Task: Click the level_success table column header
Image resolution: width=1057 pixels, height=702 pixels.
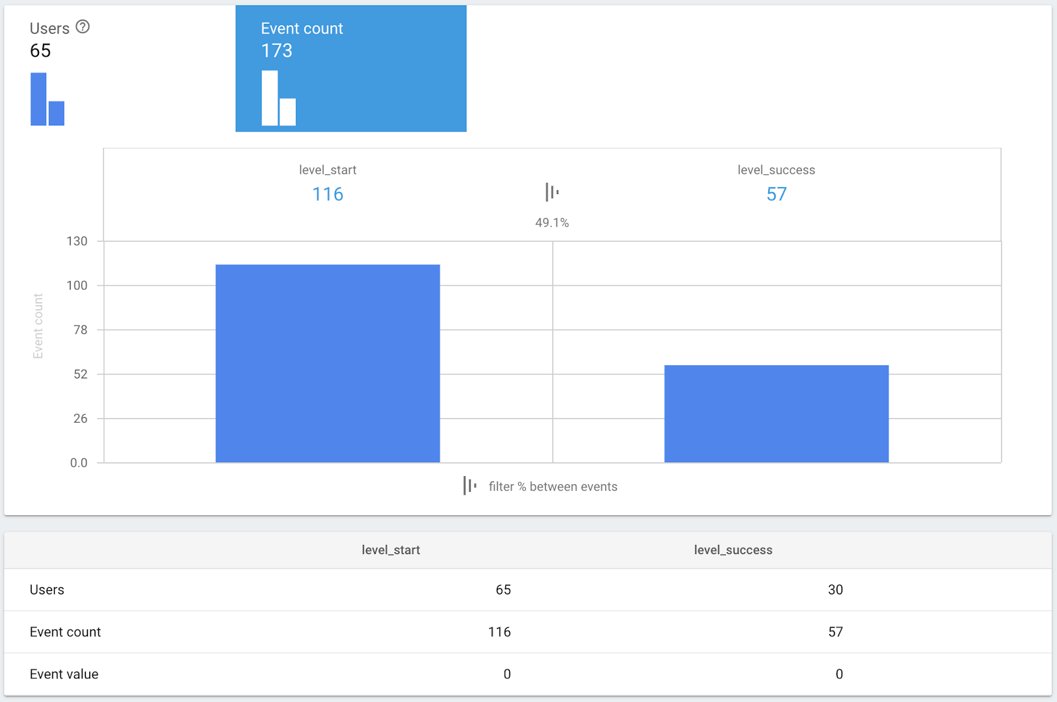Action: coord(733,550)
